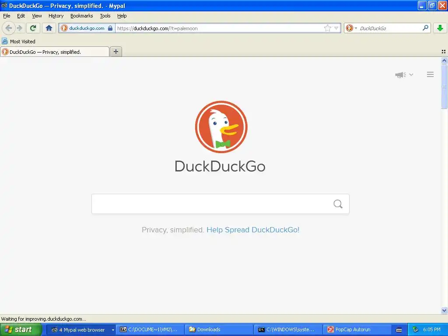
Task: Open the Help menu
Action: [x=122, y=16]
